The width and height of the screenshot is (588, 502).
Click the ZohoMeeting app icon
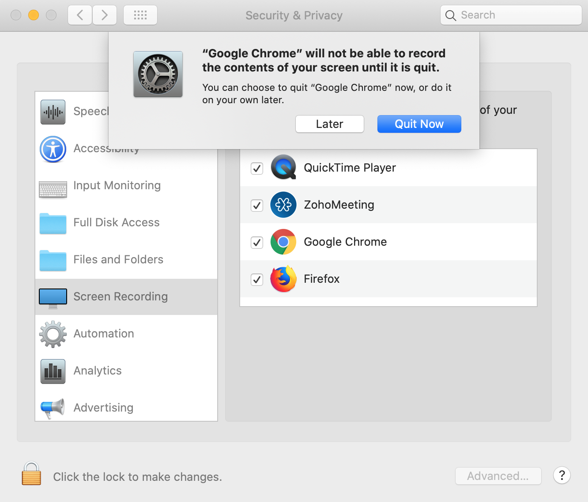pyautogui.click(x=283, y=205)
